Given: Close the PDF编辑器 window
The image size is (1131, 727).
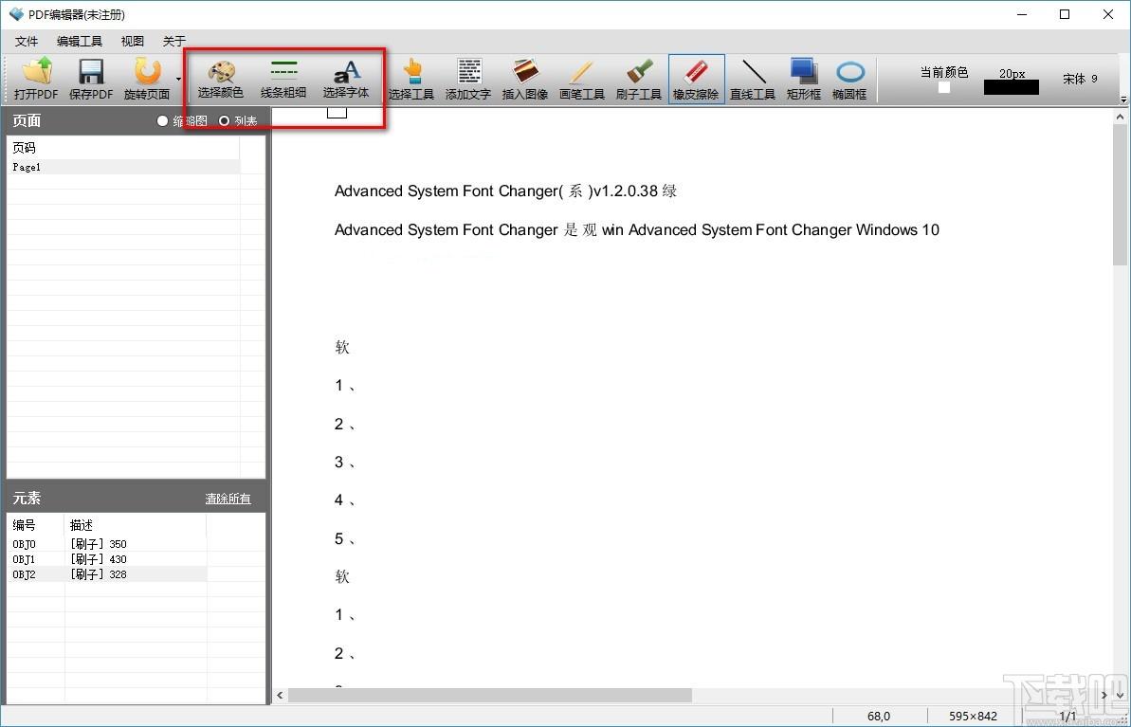Looking at the screenshot, I should 1108,14.
